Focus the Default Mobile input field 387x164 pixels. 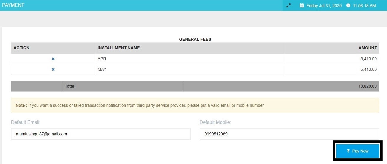point(289,134)
